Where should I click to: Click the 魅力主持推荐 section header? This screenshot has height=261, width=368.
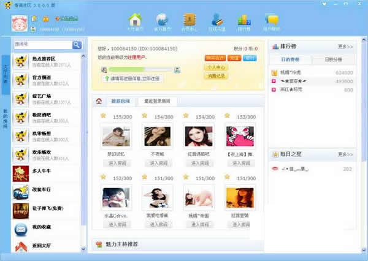[178, 244]
